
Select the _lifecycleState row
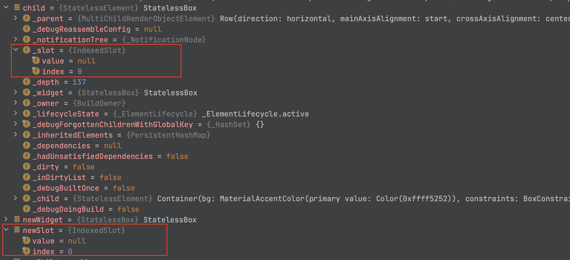[166, 114]
